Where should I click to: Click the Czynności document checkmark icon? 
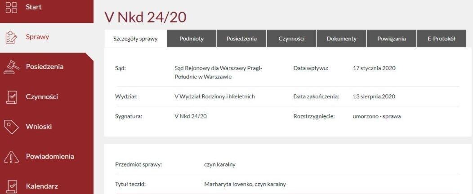point(11,97)
